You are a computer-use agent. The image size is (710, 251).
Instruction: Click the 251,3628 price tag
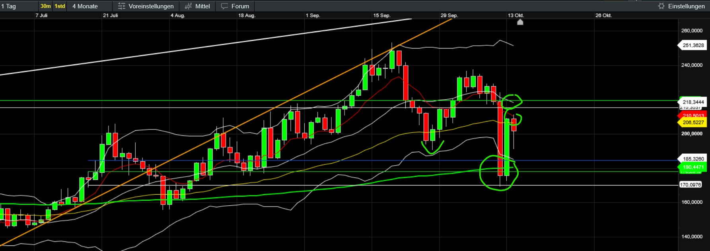[692, 45]
